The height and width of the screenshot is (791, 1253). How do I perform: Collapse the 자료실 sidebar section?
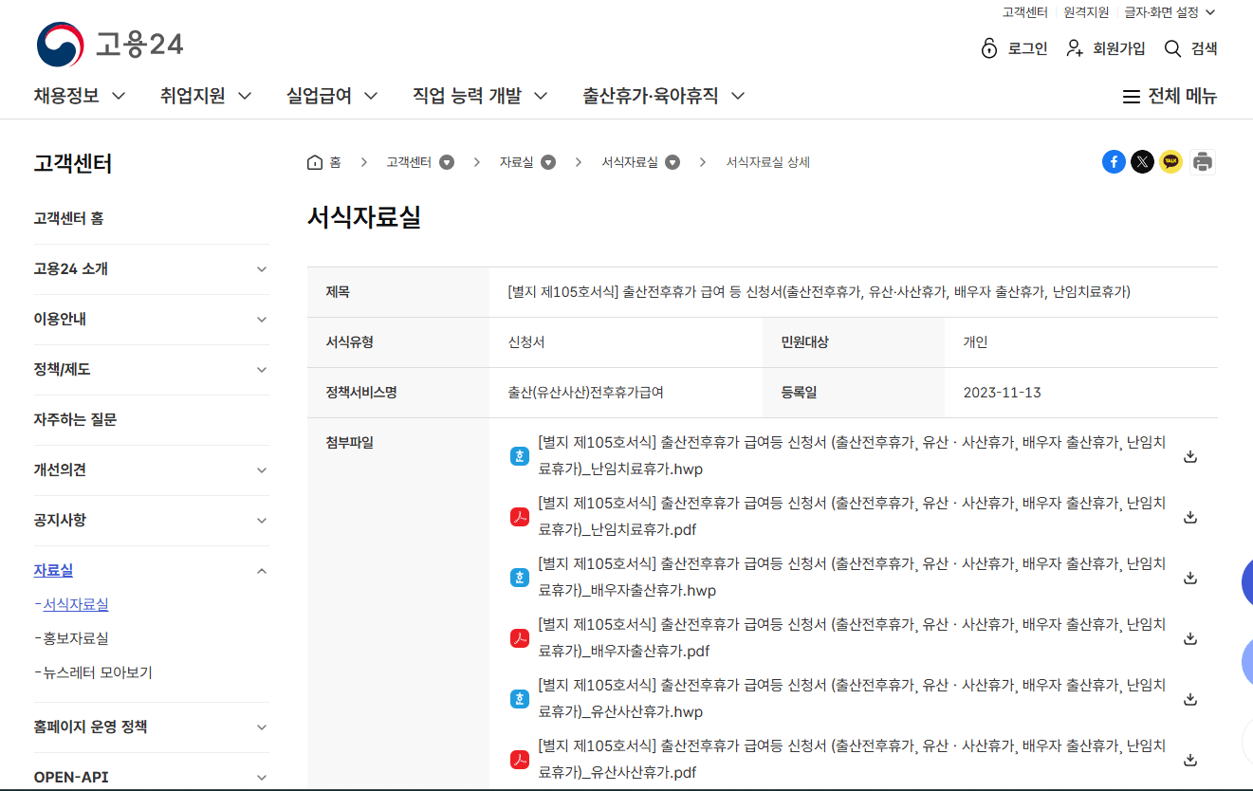click(261, 570)
